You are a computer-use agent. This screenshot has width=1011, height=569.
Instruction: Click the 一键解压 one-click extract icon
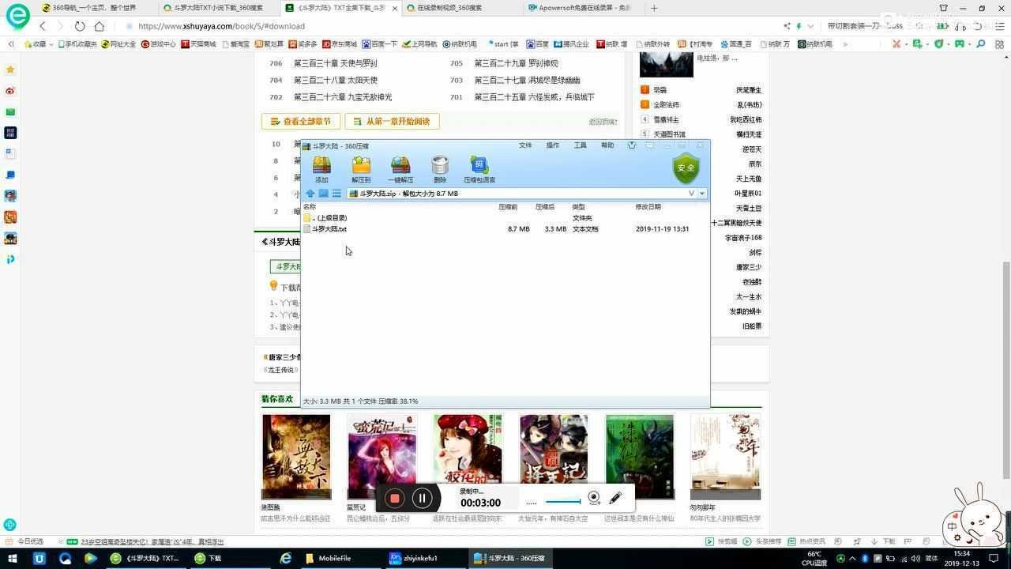tap(400, 169)
